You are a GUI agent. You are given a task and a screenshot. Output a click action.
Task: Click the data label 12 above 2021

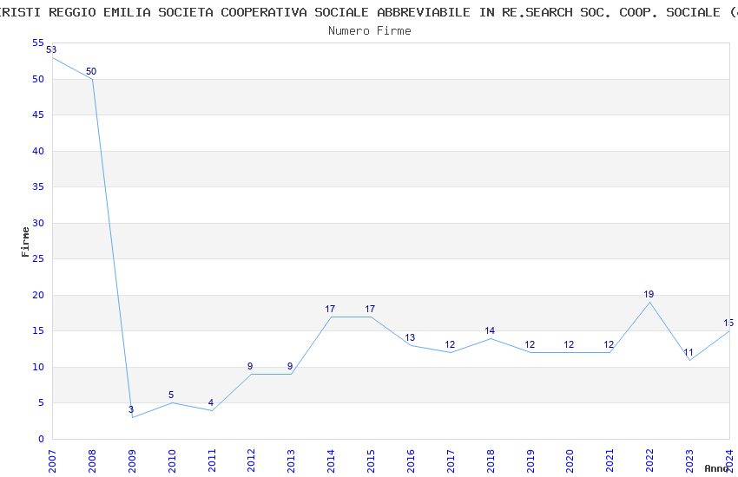tap(609, 344)
